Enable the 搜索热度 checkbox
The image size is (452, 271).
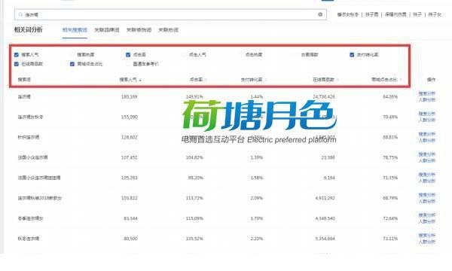(x=72, y=55)
